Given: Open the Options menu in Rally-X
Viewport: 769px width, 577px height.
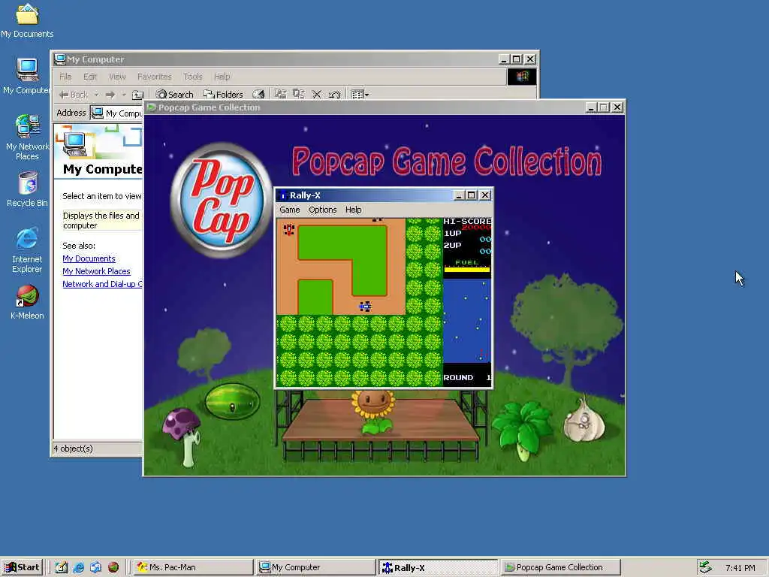Looking at the screenshot, I should tap(322, 210).
